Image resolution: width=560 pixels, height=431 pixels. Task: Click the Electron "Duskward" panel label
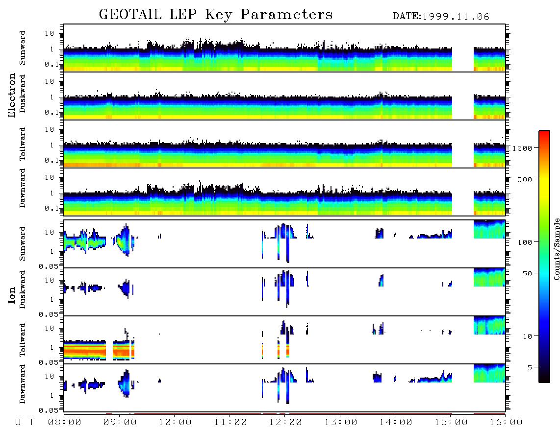tap(23, 94)
